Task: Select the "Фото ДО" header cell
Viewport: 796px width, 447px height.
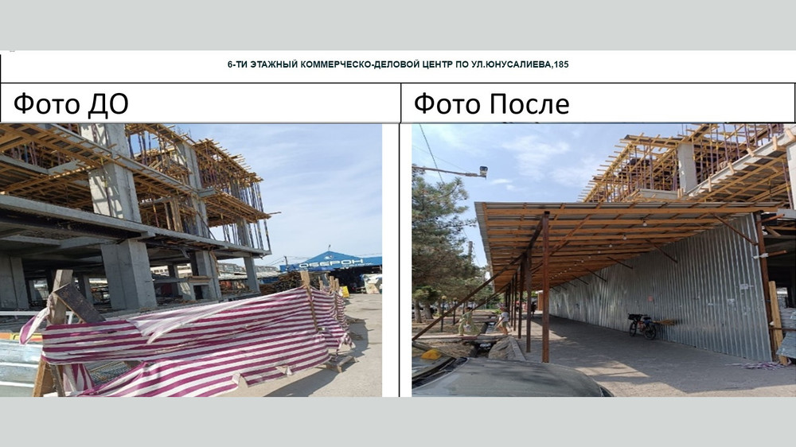Action: pyautogui.click(x=200, y=103)
